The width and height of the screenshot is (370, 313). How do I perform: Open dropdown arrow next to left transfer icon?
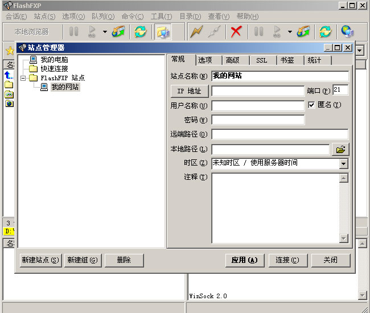coord(105,32)
